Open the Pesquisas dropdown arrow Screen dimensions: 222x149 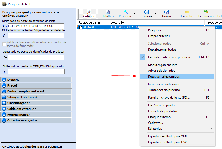click(135, 13)
